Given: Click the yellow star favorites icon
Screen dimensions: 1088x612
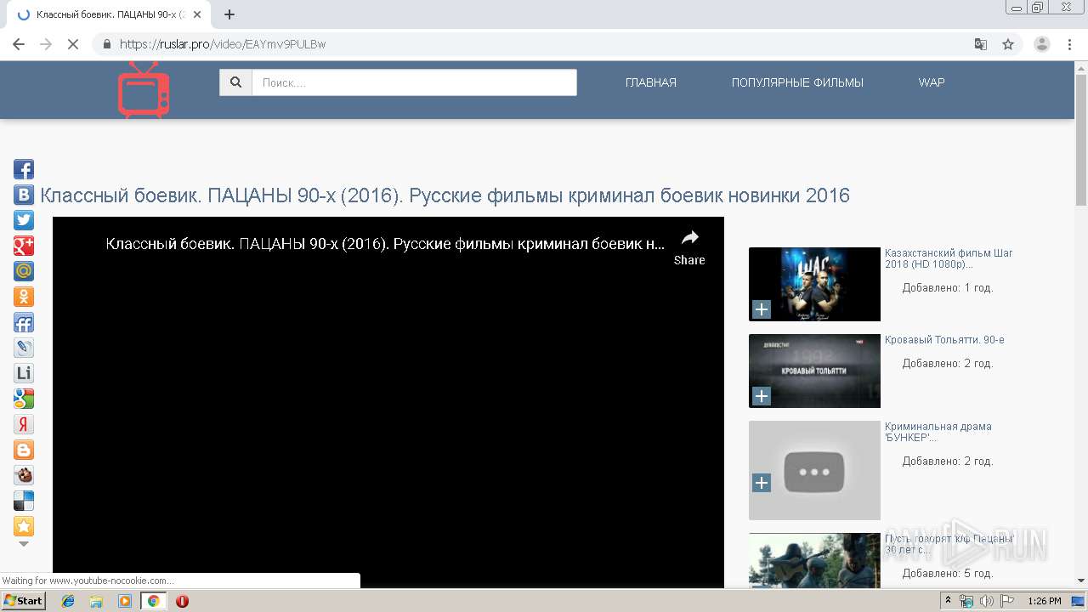Looking at the screenshot, I should [24, 526].
